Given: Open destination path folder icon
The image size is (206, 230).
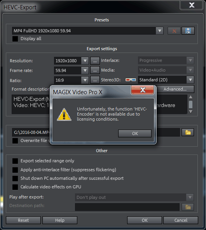Looking at the screenshot, I should (x=188, y=207).
